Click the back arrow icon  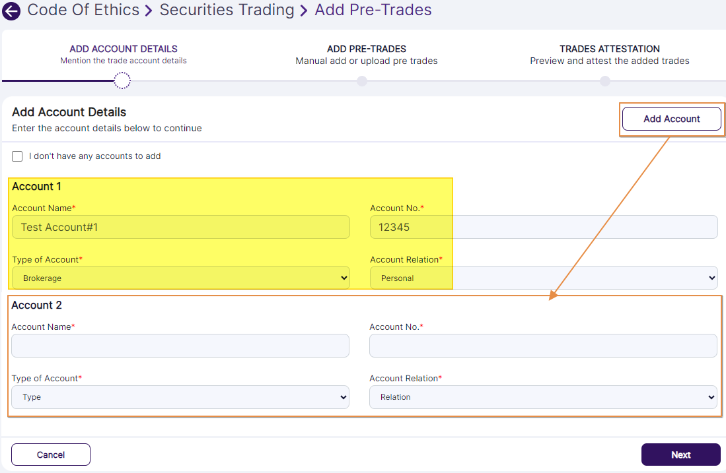(11, 11)
